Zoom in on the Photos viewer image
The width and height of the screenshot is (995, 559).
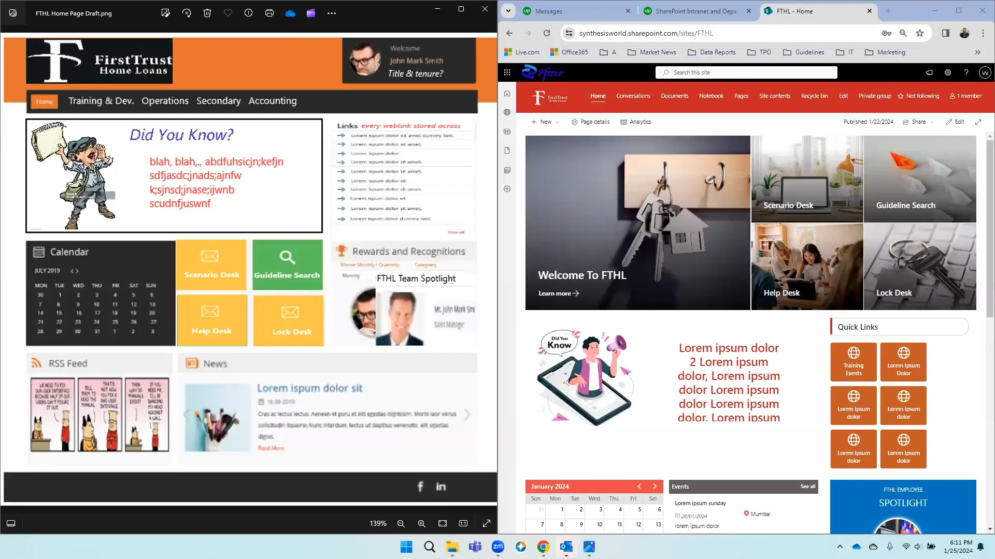[x=421, y=524]
